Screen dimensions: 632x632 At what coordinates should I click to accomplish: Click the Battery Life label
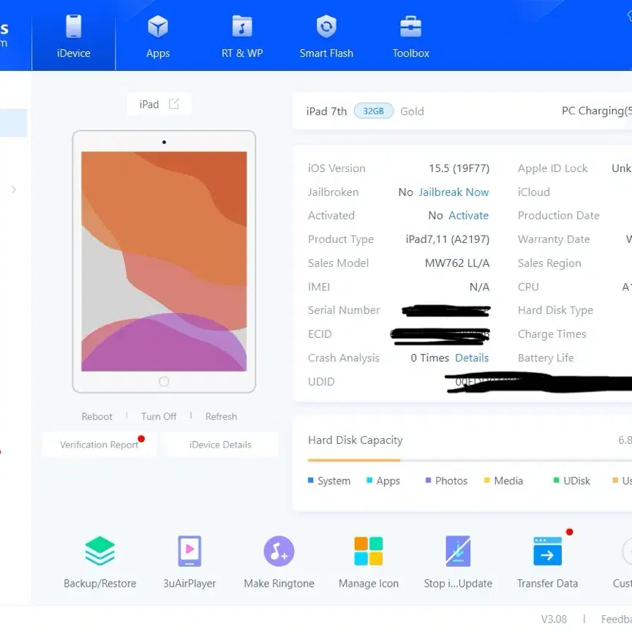[546, 358]
